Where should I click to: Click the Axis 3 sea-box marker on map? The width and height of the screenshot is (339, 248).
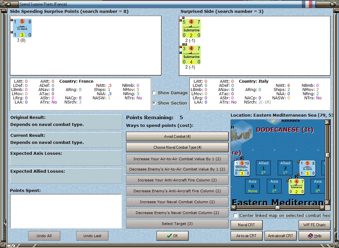[318, 186]
